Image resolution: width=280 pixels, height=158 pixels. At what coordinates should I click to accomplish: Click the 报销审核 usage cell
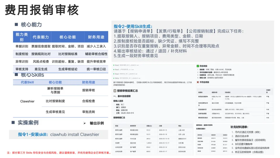click(89, 90)
